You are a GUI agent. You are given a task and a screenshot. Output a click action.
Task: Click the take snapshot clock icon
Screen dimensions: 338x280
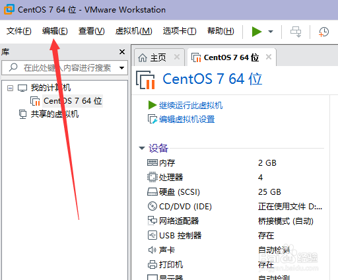click(323, 32)
